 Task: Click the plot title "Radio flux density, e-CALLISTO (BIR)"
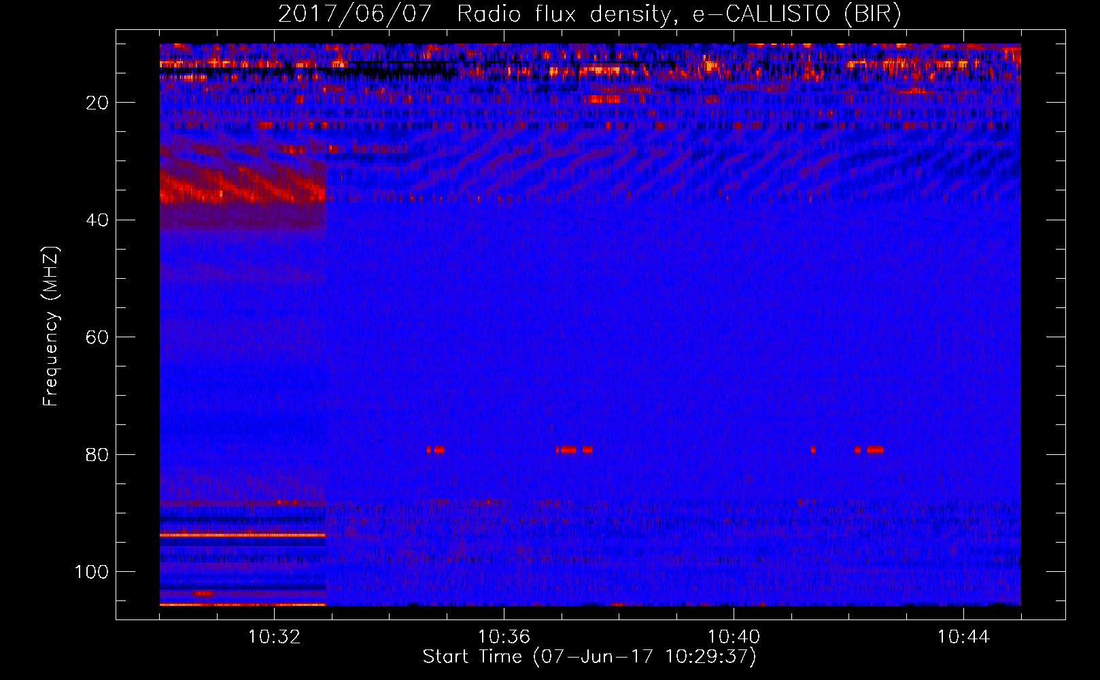coord(678,14)
